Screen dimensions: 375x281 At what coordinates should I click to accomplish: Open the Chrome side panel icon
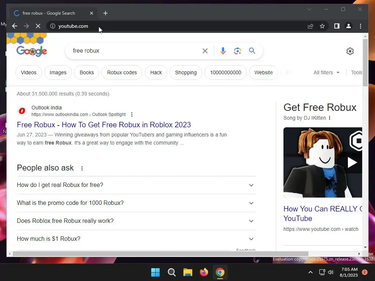337,26
